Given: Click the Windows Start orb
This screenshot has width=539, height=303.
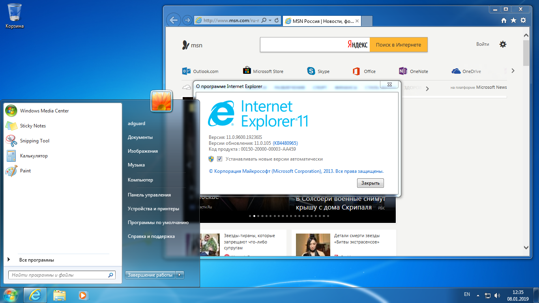Looking at the screenshot, I should pyautogui.click(x=11, y=295).
